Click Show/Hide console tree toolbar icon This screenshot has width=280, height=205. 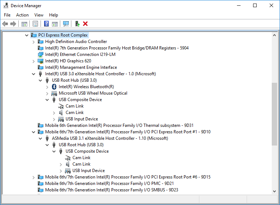[x=24, y=24]
